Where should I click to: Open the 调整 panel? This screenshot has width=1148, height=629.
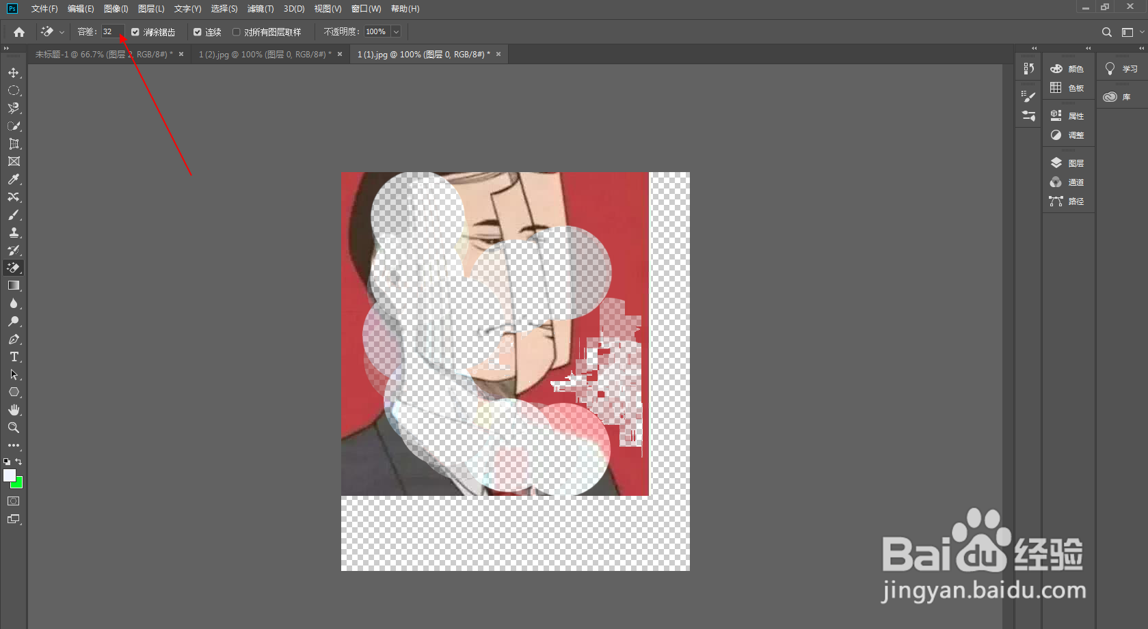pos(1068,135)
